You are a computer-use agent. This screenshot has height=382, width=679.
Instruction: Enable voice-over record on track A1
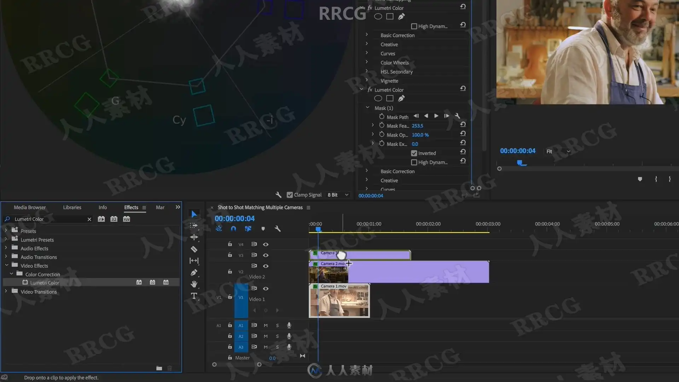tap(289, 325)
